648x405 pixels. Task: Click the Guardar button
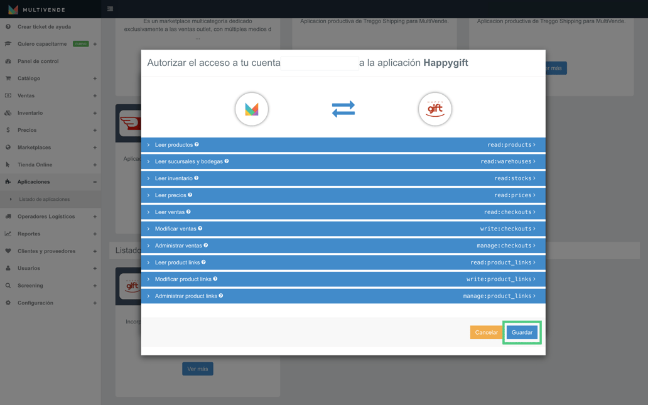tap(522, 332)
